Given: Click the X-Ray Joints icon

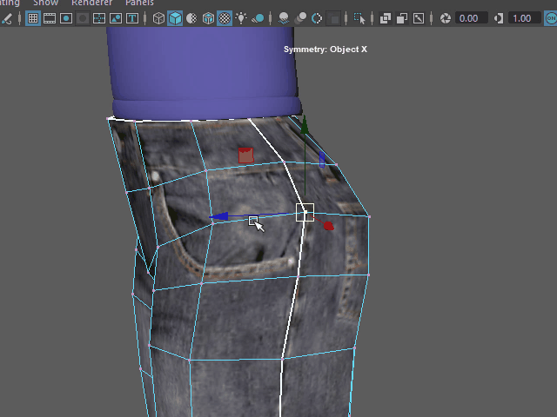Looking at the screenshot, I should point(419,18).
